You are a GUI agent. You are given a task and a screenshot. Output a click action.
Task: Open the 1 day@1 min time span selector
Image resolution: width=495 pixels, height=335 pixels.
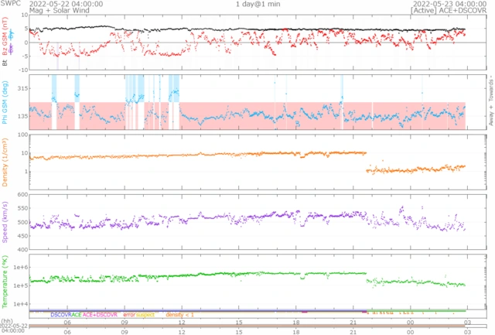pos(258,4)
